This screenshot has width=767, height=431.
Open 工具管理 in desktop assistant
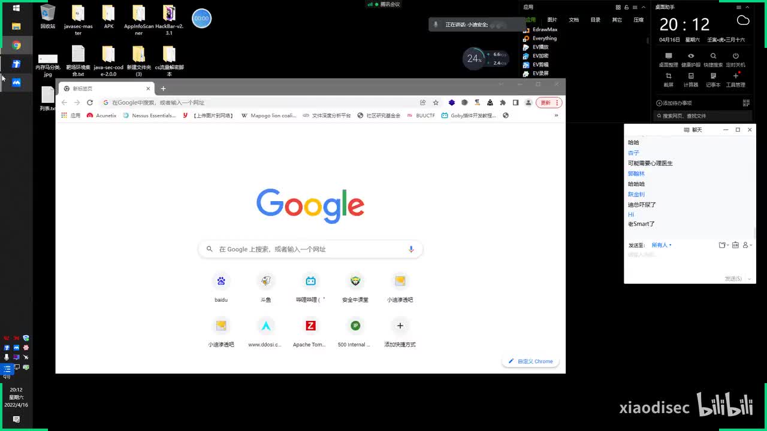736,80
